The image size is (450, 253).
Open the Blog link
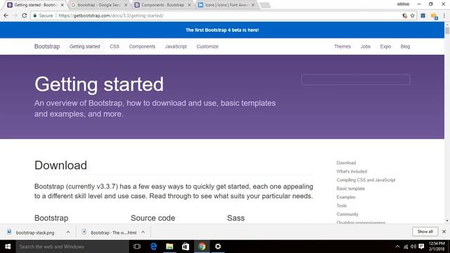point(405,46)
